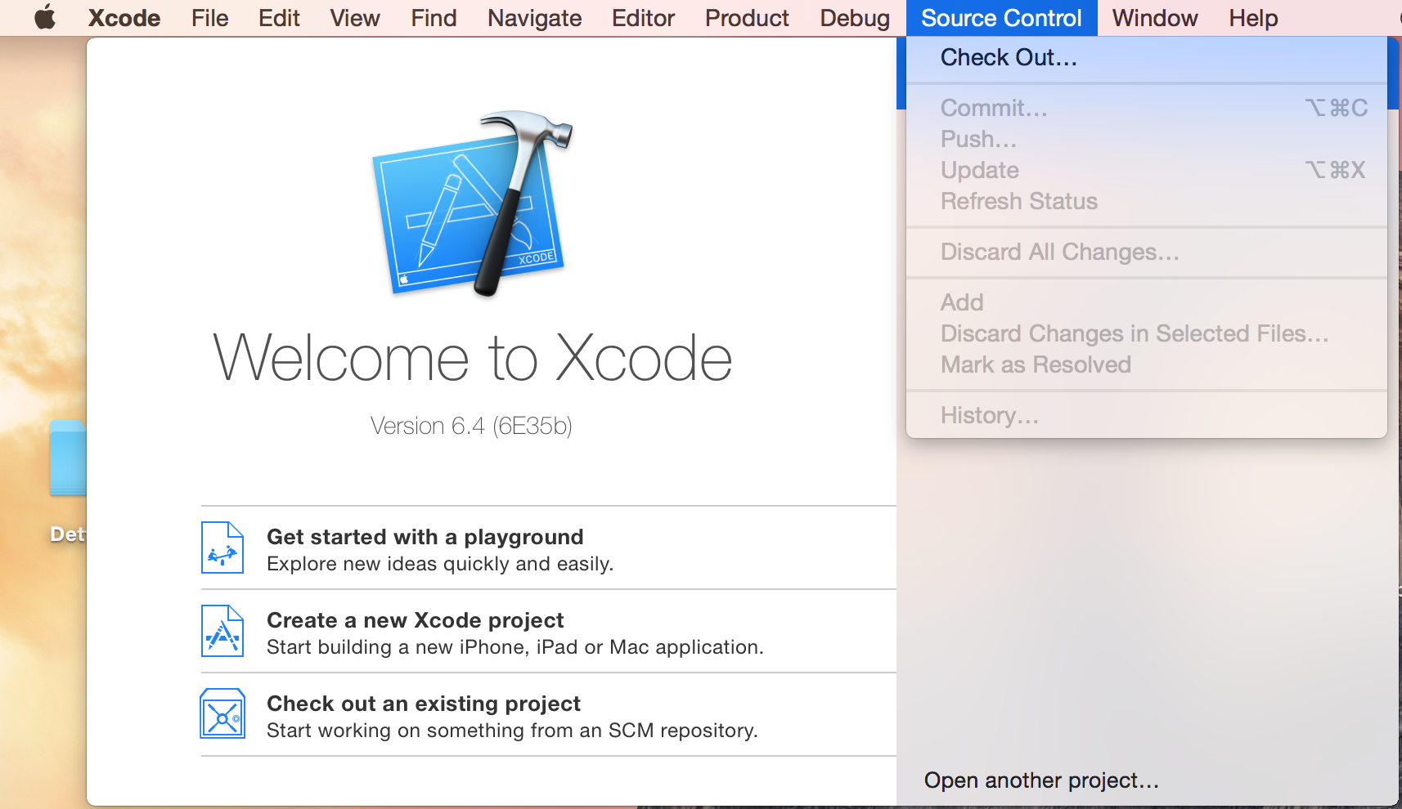Open the Editor menu
This screenshot has width=1402, height=809.
[643, 18]
